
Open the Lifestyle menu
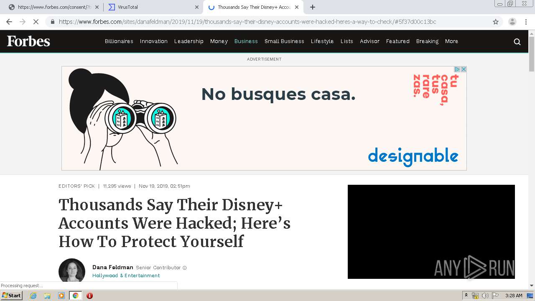point(322,41)
